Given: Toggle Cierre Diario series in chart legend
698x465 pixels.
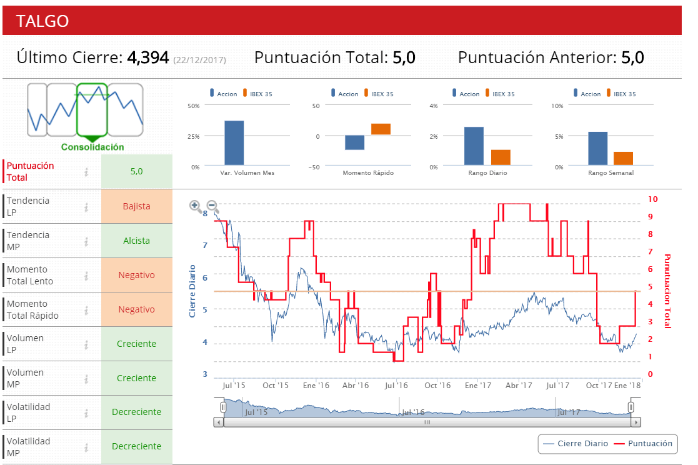Looking at the screenshot, I should coord(576,444).
